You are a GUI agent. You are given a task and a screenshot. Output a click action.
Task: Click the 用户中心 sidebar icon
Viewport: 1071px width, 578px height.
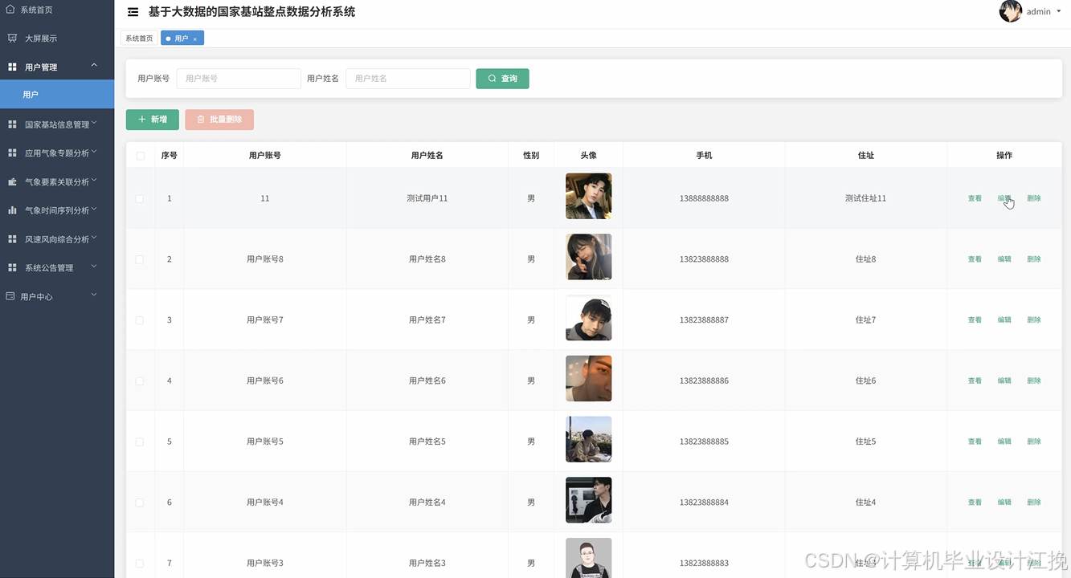10,296
